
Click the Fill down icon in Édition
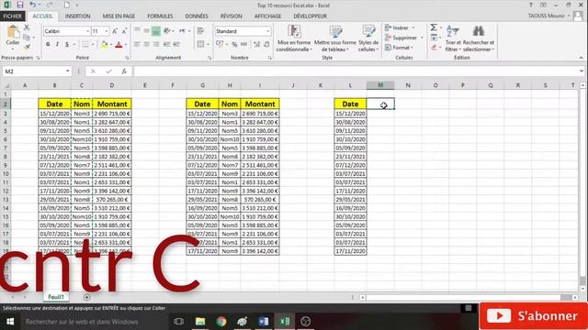coord(434,38)
